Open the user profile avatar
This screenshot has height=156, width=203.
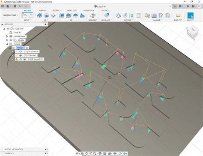pos(199,6)
